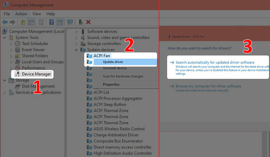Open the View menu

37,14
